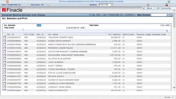Click the logout icon at top right
Screen dimensions: 176x99
point(166,5)
